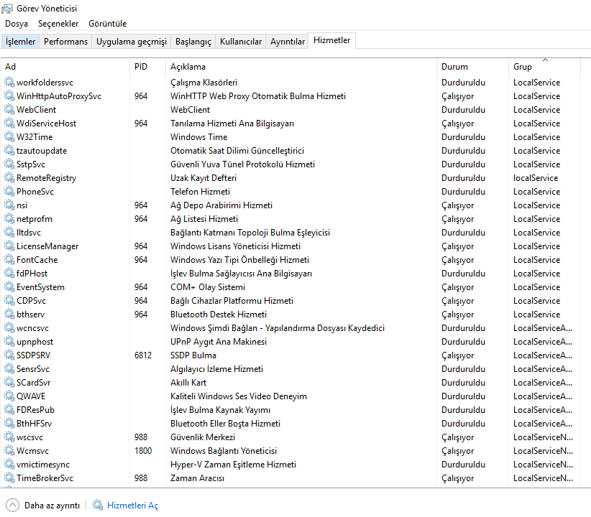Select the FontCache service icon

[x=9, y=260]
